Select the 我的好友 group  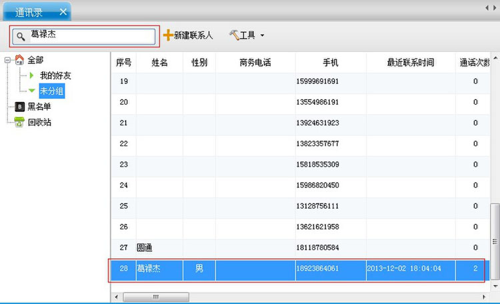[x=55, y=75]
